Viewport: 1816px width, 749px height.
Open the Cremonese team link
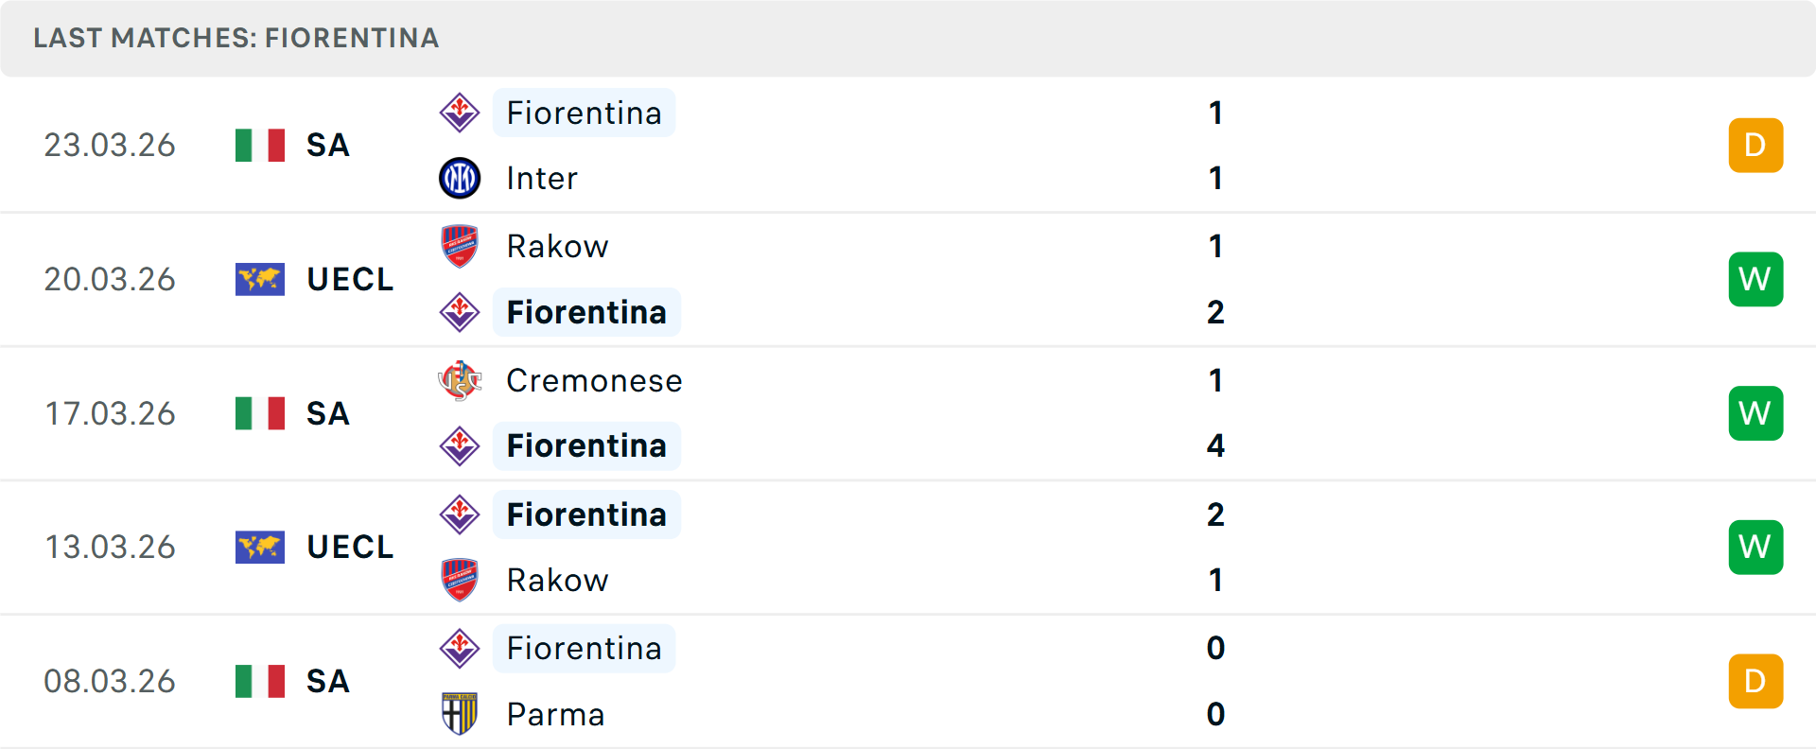coord(594,380)
